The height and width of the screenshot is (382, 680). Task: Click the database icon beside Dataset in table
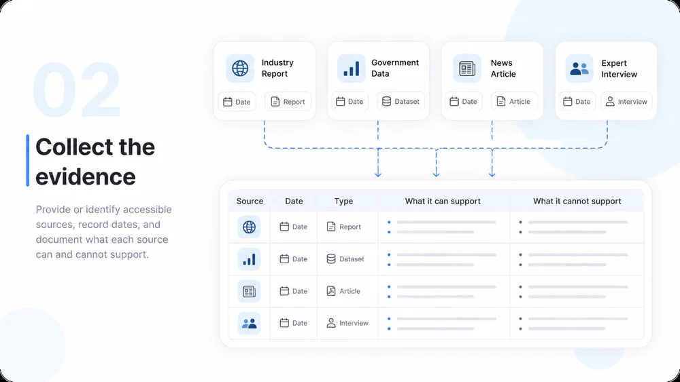click(x=331, y=259)
